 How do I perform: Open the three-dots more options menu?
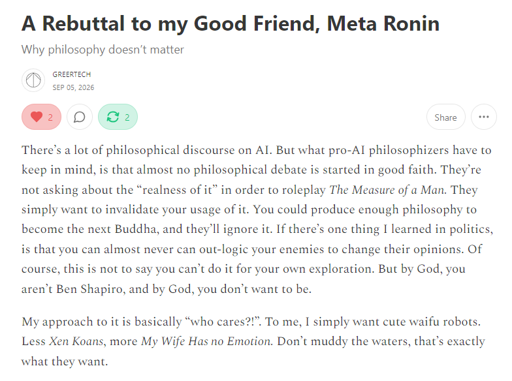[x=483, y=117]
